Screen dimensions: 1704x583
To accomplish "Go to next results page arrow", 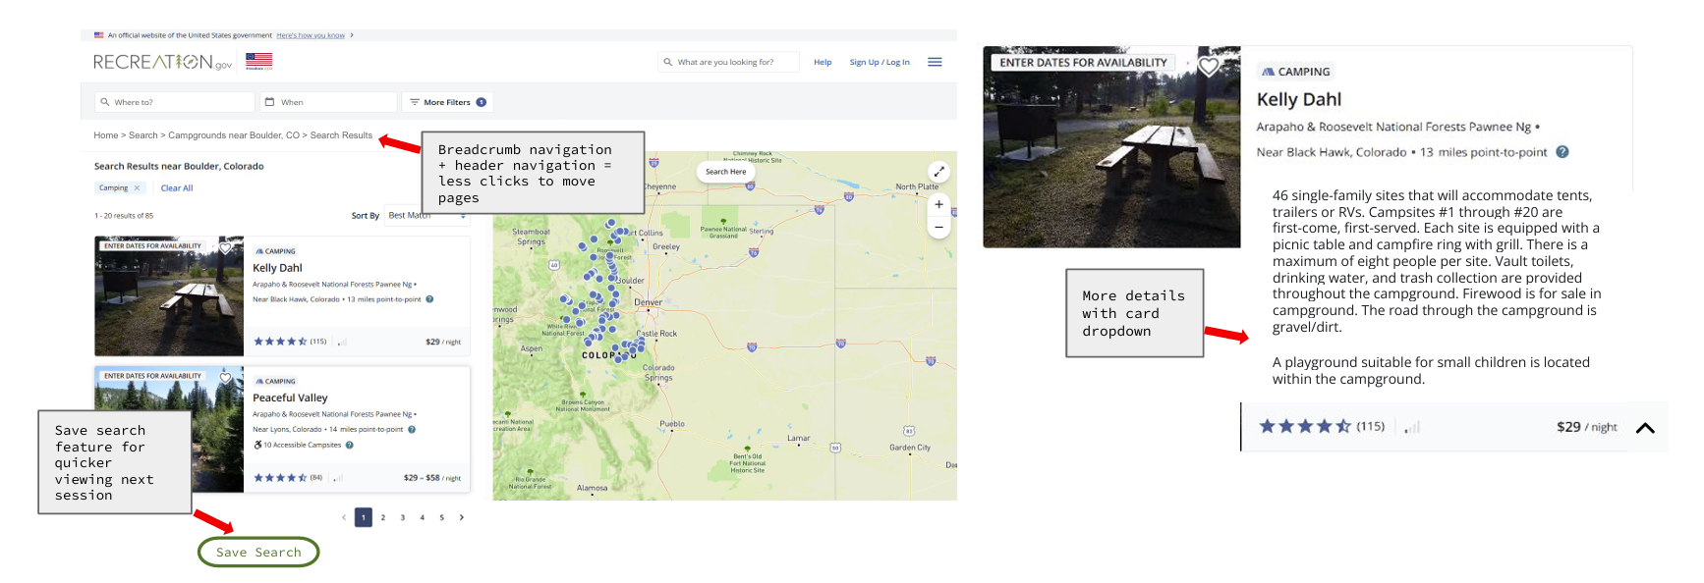I will pyautogui.click(x=461, y=517).
